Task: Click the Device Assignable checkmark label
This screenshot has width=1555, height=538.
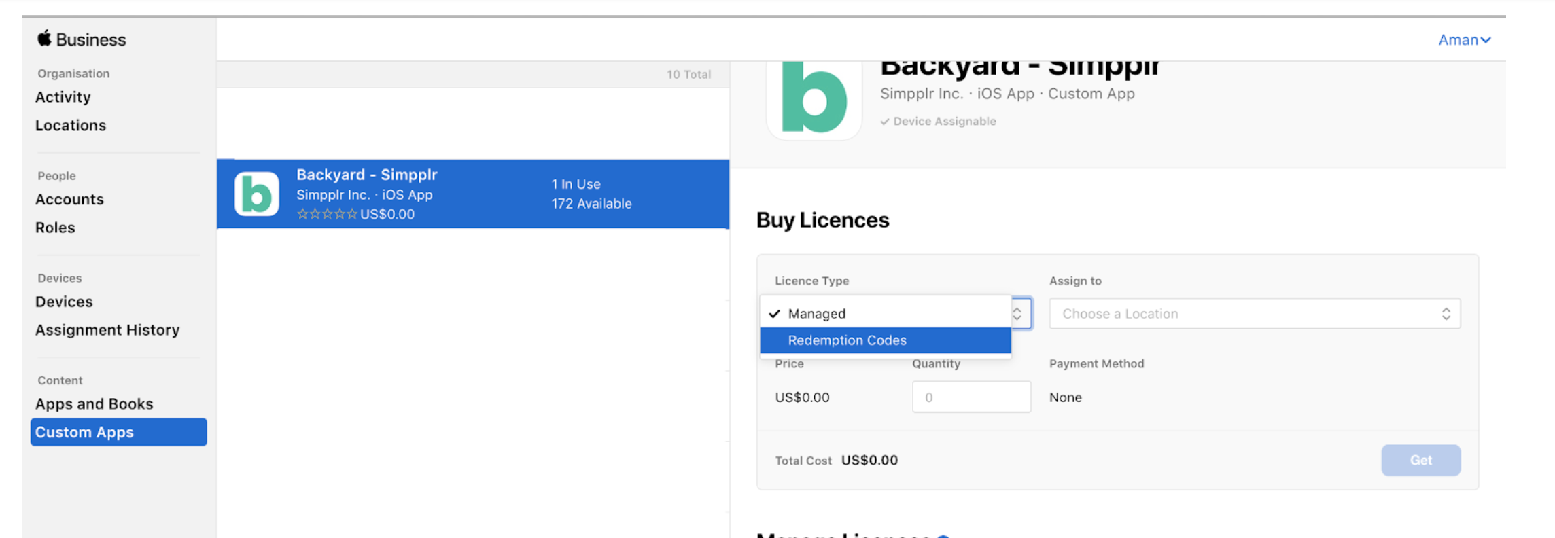Action: click(x=939, y=122)
